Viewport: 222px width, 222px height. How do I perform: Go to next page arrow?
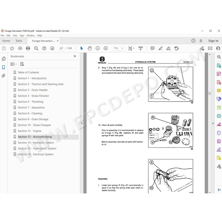tap(52, 49)
